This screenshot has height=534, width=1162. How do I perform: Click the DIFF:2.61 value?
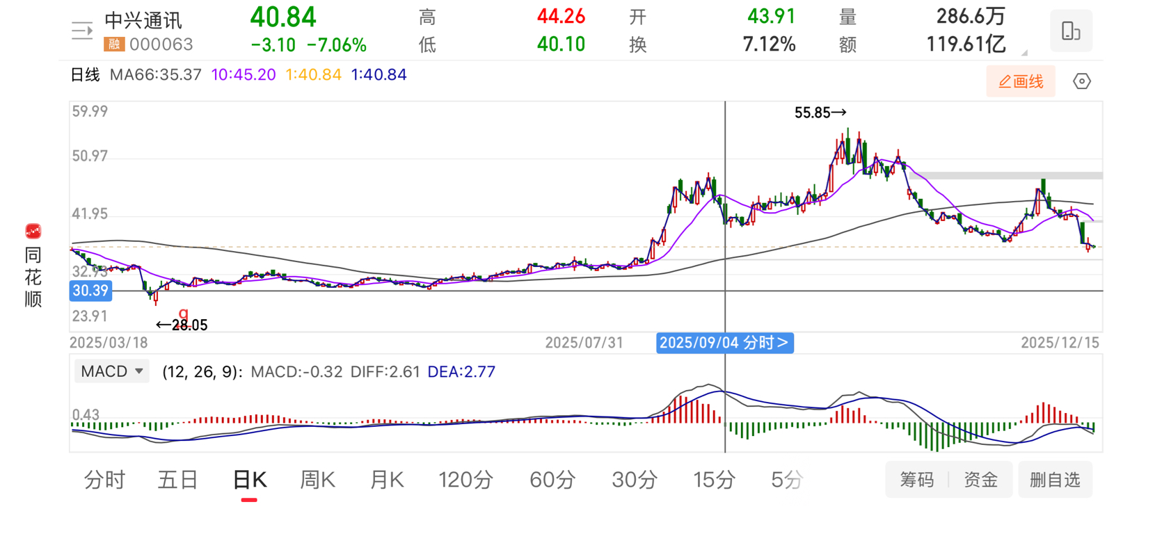coord(385,372)
